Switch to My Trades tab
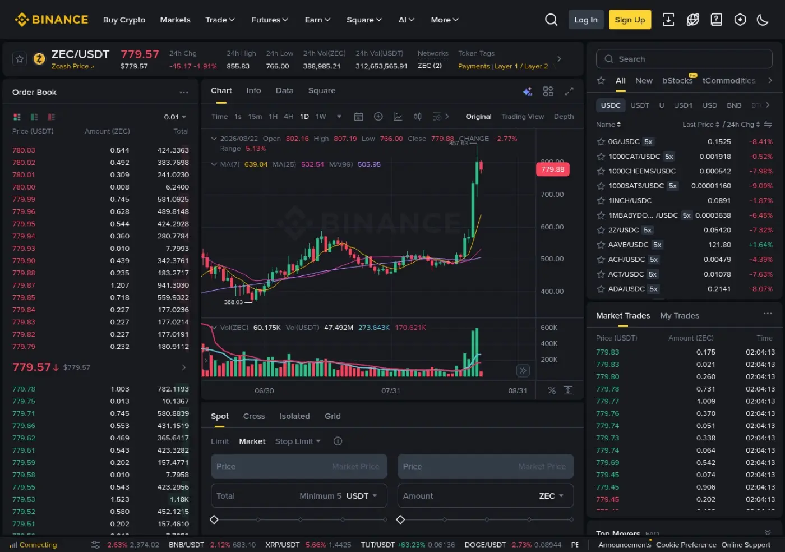 point(680,316)
